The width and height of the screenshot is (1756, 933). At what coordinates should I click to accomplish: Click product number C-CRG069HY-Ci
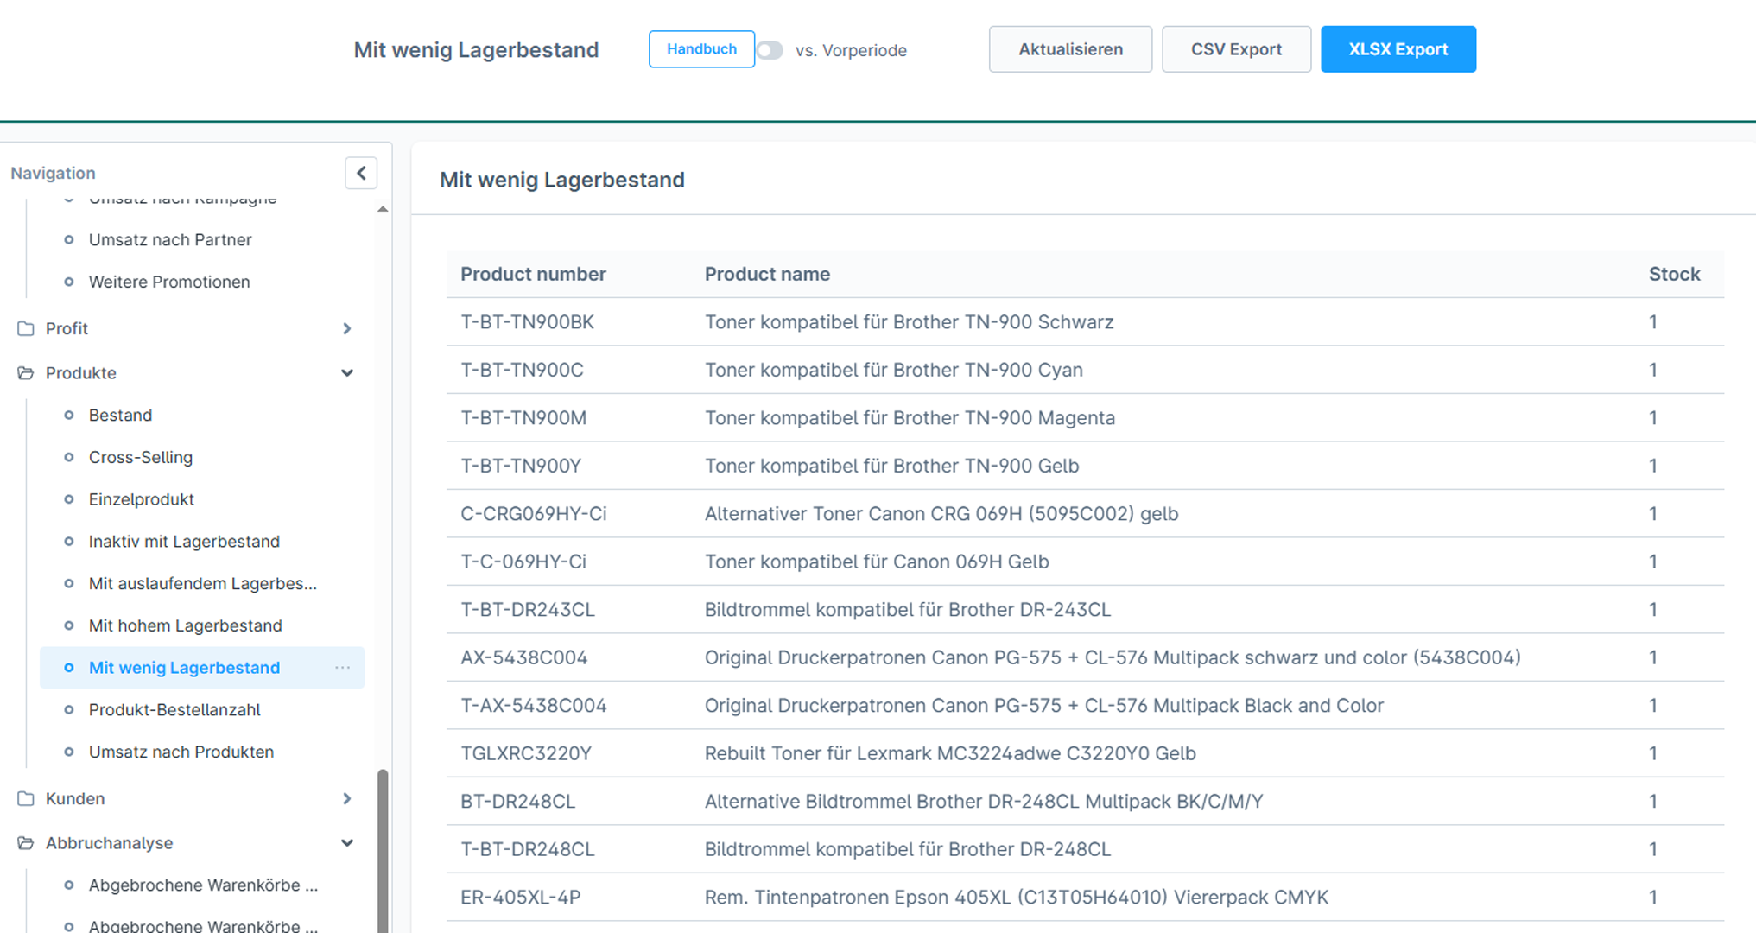(x=534, y=514)
